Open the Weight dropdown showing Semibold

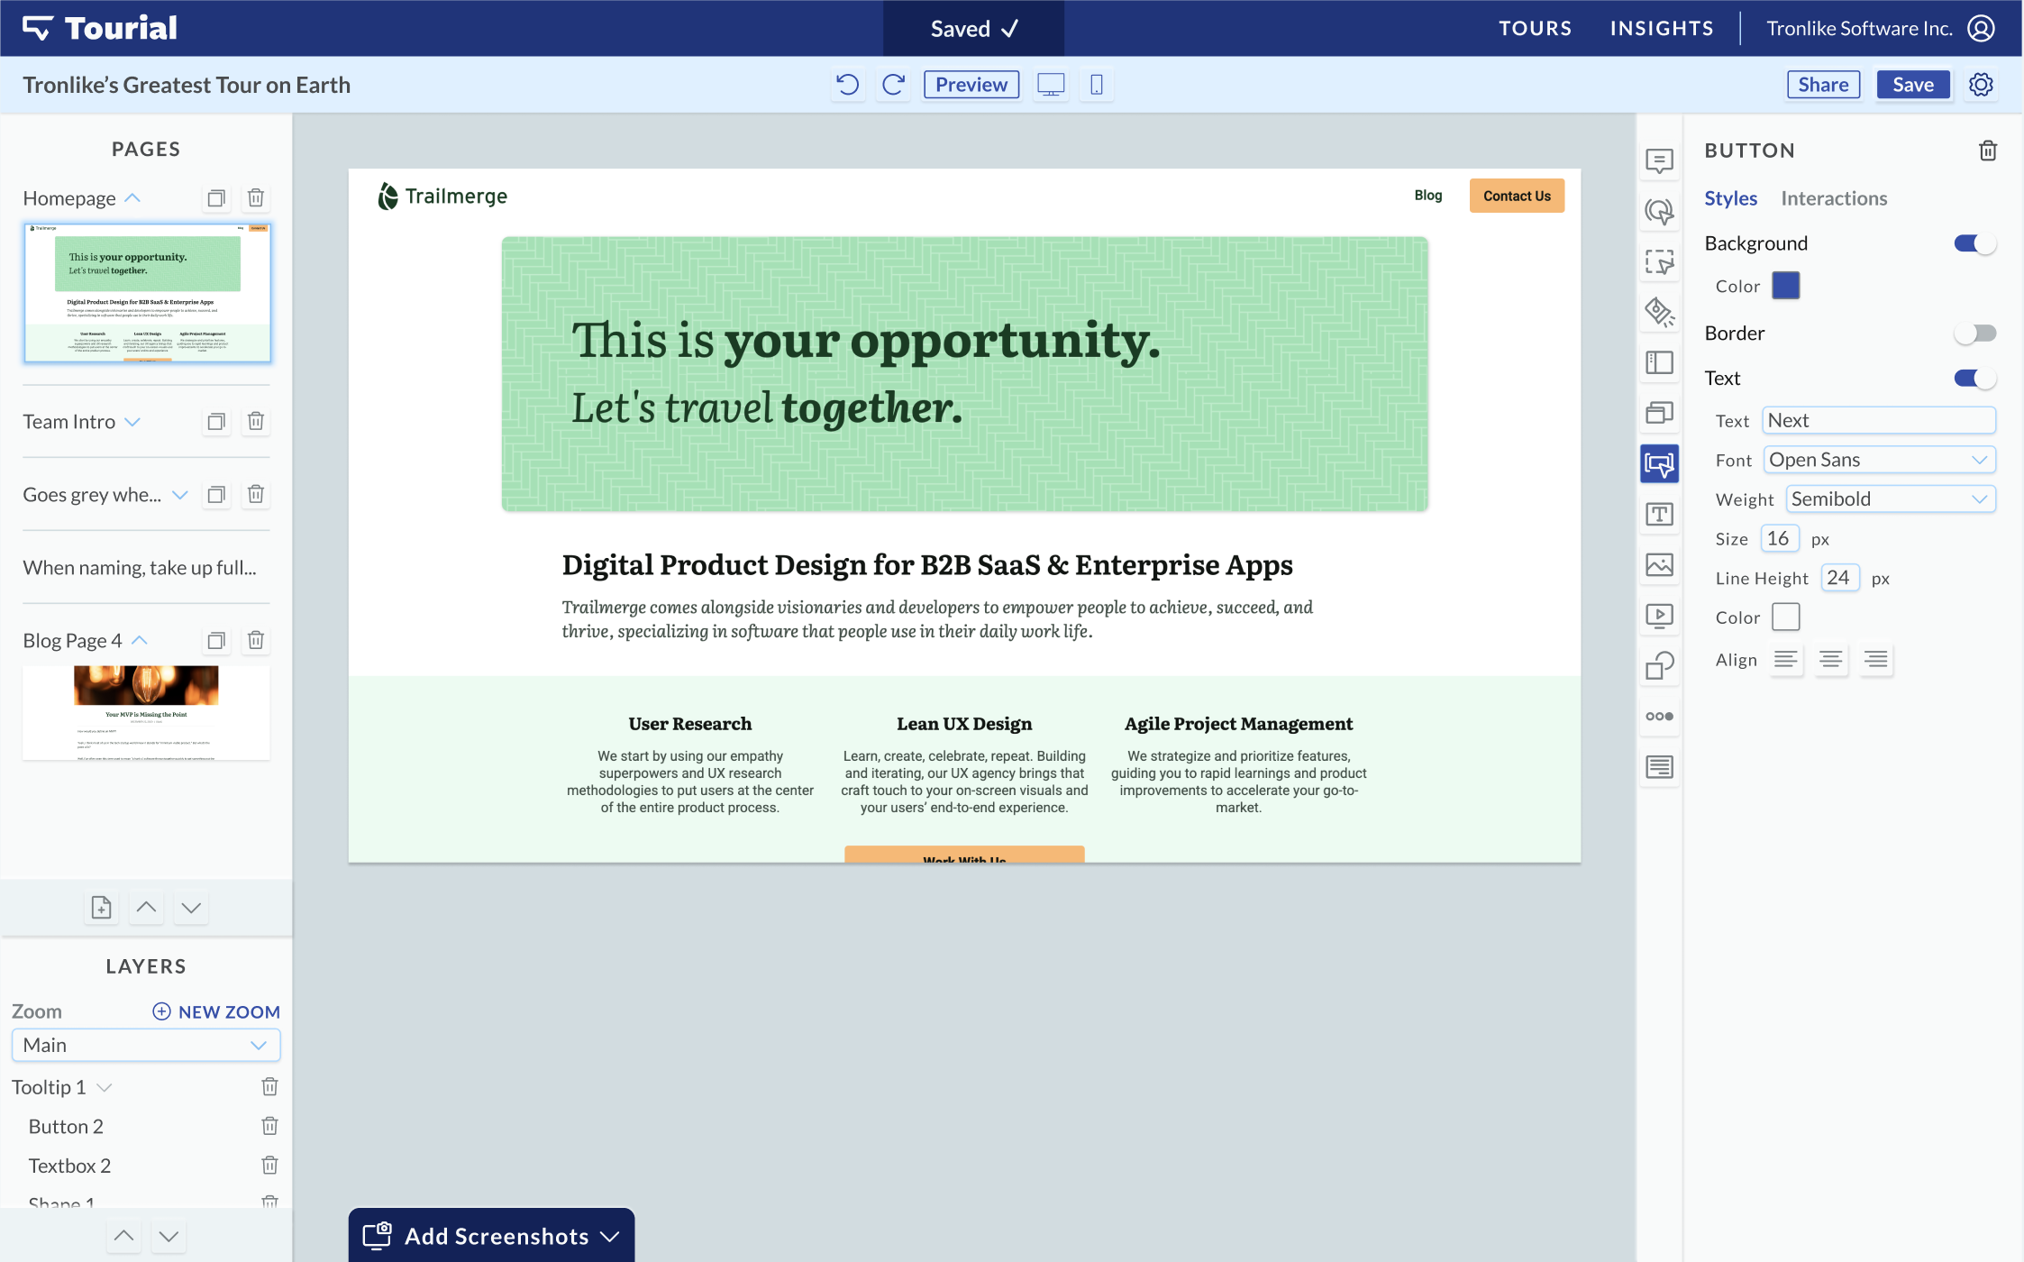[x=1890, y=499]
